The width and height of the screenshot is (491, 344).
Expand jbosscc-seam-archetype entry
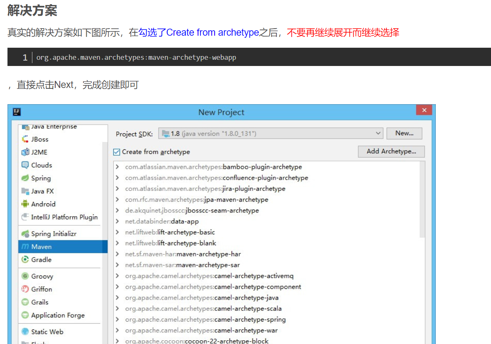(117, 210)
